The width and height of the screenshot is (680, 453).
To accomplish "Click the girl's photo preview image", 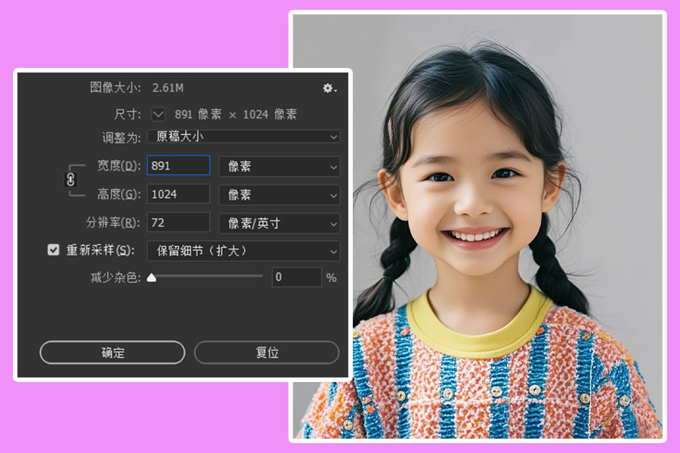I will (x=477, y=226).
